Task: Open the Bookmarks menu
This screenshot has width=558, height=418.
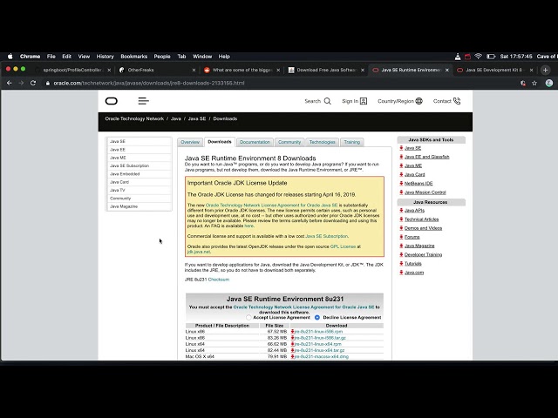Action: tap(133, 57)
